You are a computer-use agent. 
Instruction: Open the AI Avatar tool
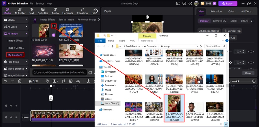(x=20, y=11)
